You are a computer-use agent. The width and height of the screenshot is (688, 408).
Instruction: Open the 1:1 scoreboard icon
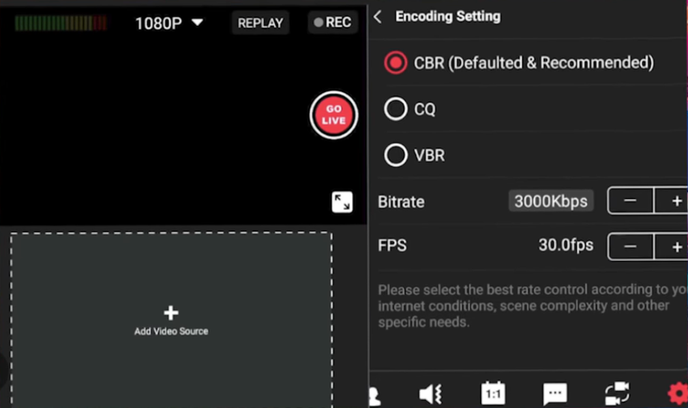click(493, 394)
